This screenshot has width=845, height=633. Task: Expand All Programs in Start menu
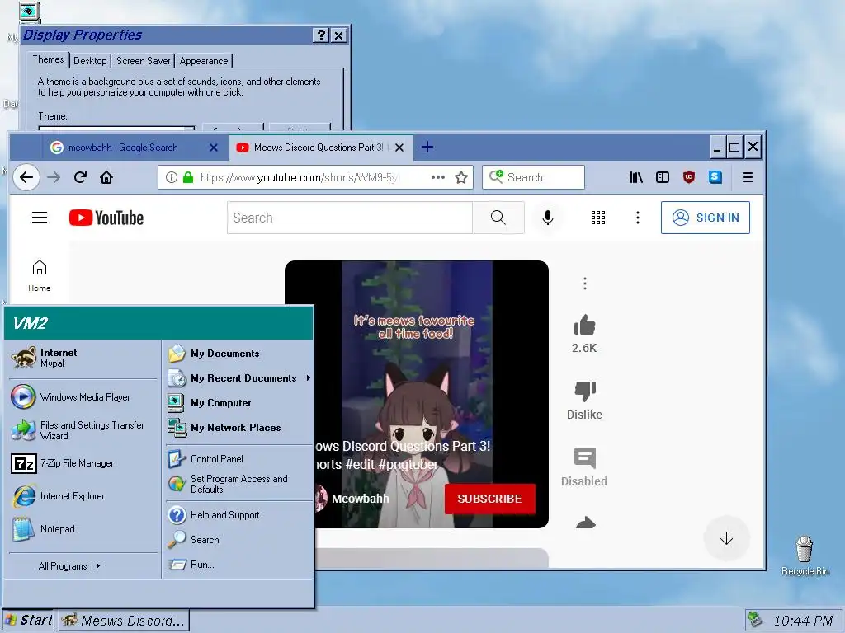[x=69, y=566]
